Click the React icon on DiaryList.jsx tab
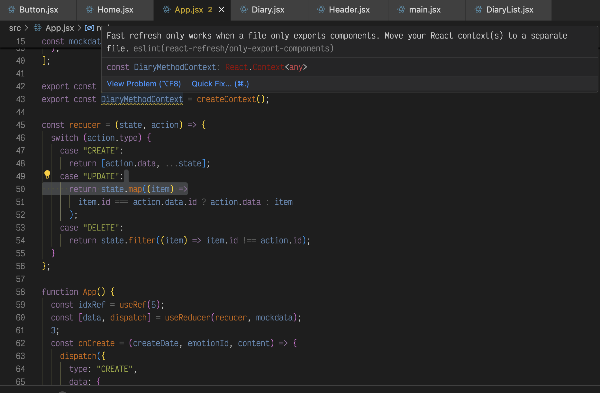600x393 pixels. [x=478, y=10]
